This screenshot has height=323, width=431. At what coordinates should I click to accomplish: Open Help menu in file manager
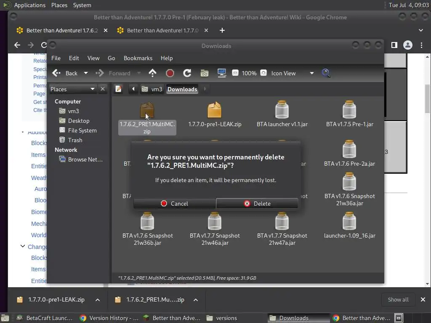click(x=167, y=58)
